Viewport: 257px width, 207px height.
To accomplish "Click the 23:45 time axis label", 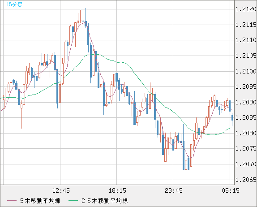I will pyautogui.click(x=174, y=190).
